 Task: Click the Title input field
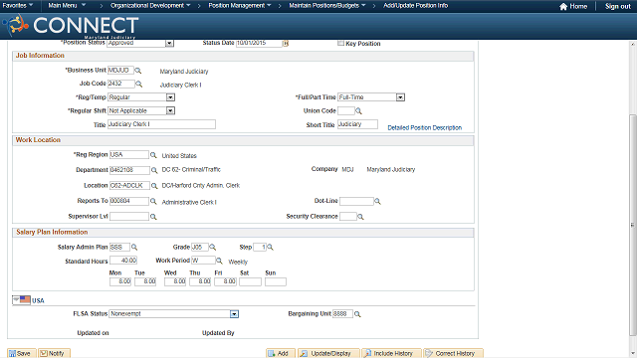coord(161,124)
